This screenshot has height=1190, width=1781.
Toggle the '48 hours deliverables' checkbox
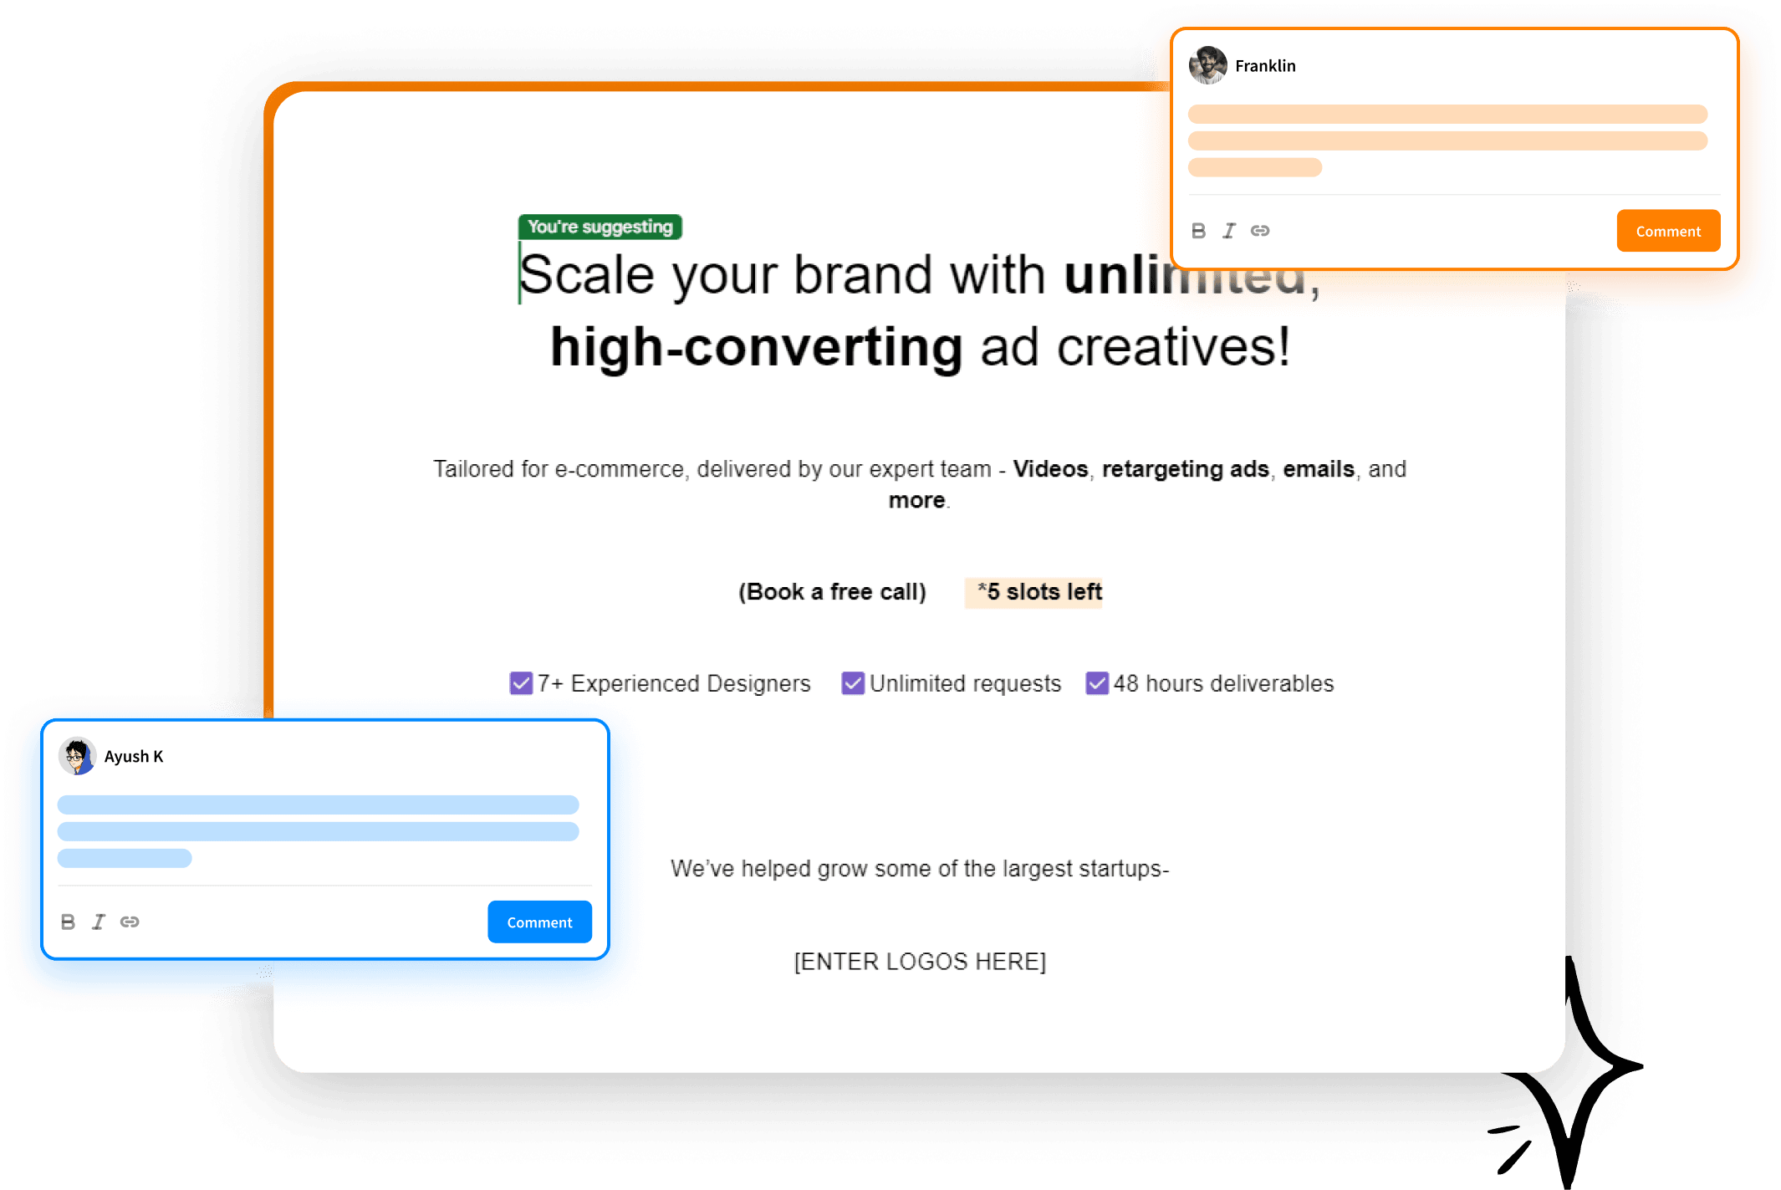click(x=1095, y=682)
